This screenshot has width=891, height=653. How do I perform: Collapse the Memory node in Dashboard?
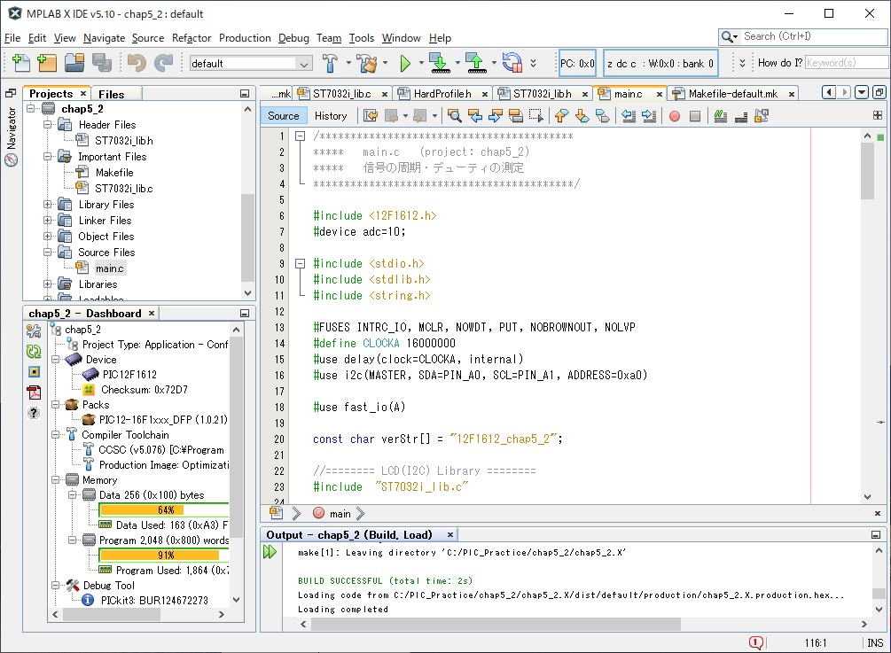56,480
